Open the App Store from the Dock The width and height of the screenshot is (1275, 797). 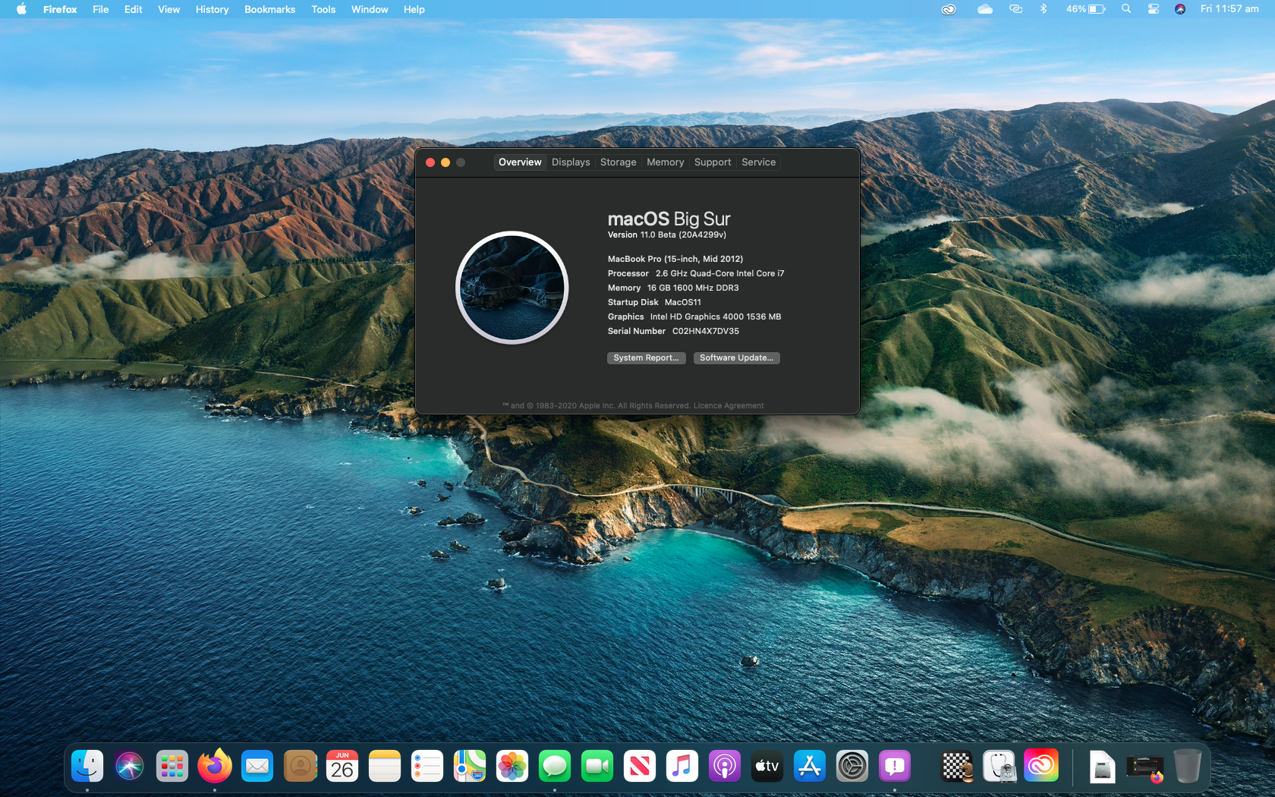[x=810, y=767]
